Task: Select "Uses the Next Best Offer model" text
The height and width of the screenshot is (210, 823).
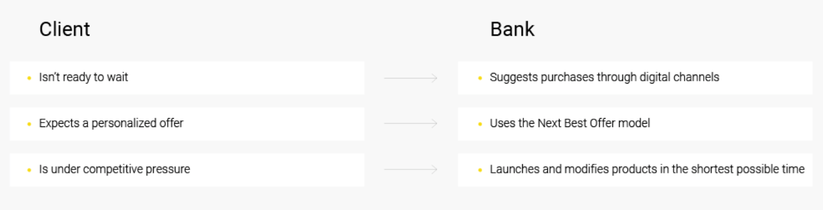Action: (x=570, y=123)
